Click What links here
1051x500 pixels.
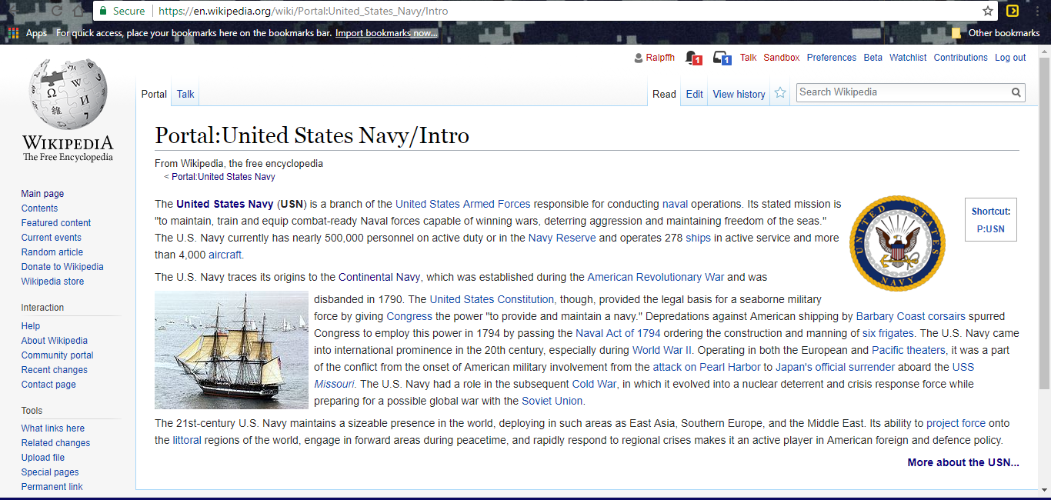point(53,428)
